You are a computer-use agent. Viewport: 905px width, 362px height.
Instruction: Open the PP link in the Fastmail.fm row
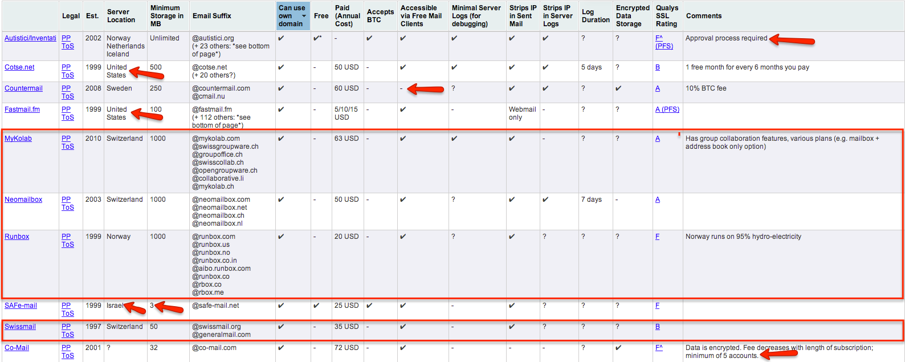[66, 109]
